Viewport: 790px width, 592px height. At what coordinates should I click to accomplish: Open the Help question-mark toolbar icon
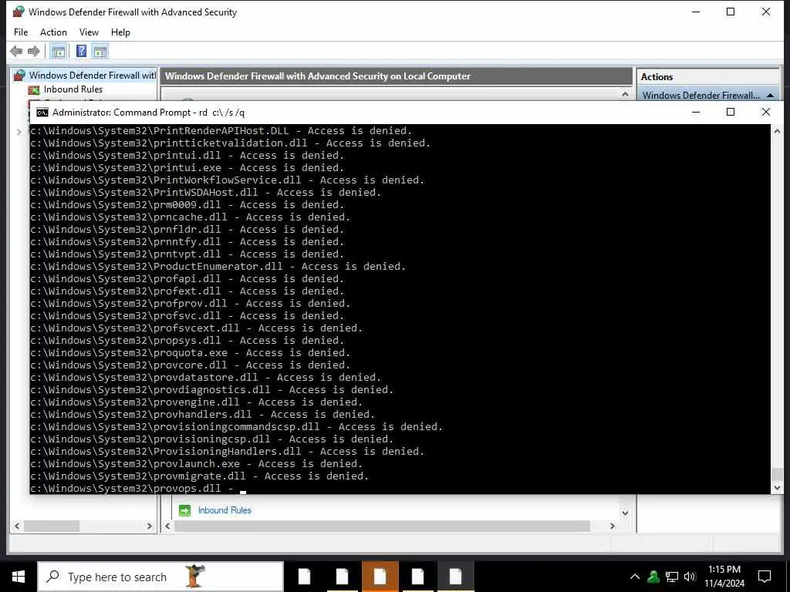[81, 51]
